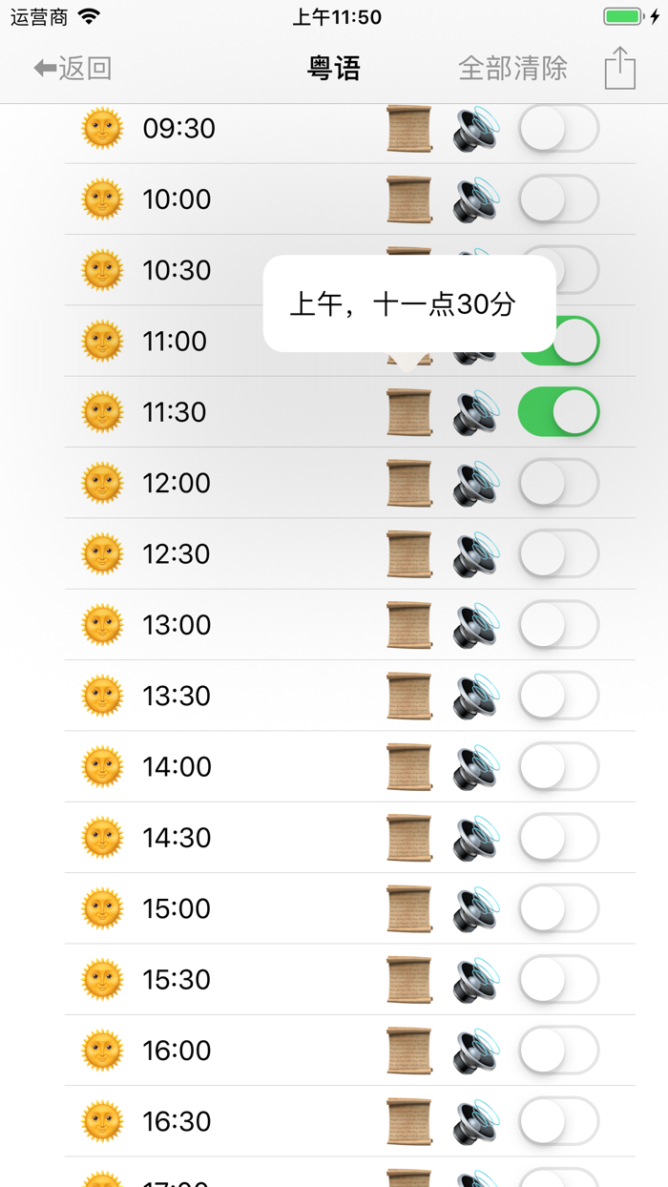Image resolution: width=668 pixels, height=1187 pixels.
Task: Enable the 15:00 toggle switch
Action: pyautogui.click(x=558, y=907)
